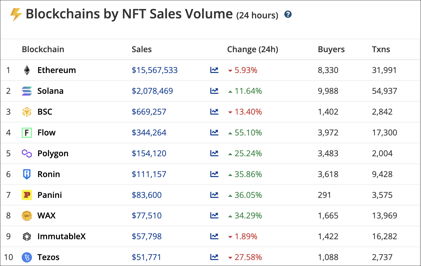
Task: Click the Ethereum diamond logo
Action: [x=27, y=70]
